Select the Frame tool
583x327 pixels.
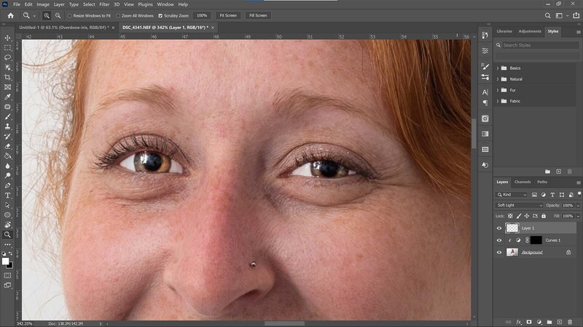[7, 87]
